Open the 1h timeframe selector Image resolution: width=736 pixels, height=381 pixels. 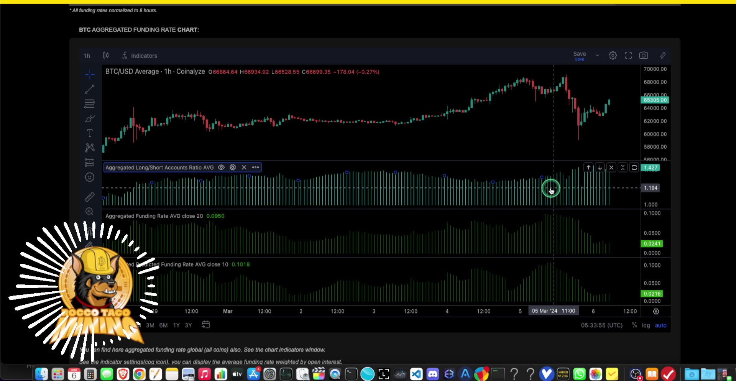point(87,56)
